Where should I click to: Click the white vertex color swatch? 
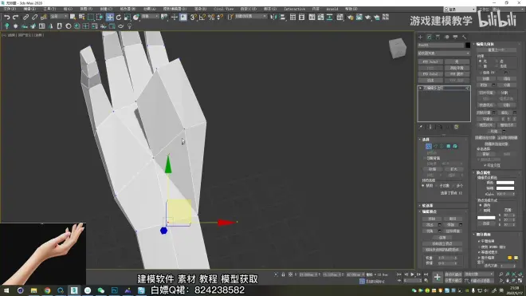click(x=504, y=183)
